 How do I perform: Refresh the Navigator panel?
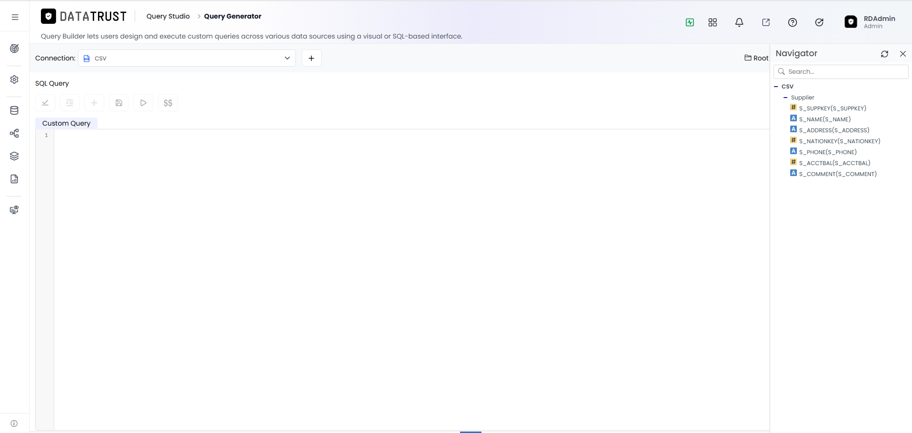click(884, 54)
